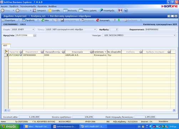Click the Ευρετήριο toolbar button
Image resolution: width=179 pixels, height=129 pixels.
click(x=9, y=20)
